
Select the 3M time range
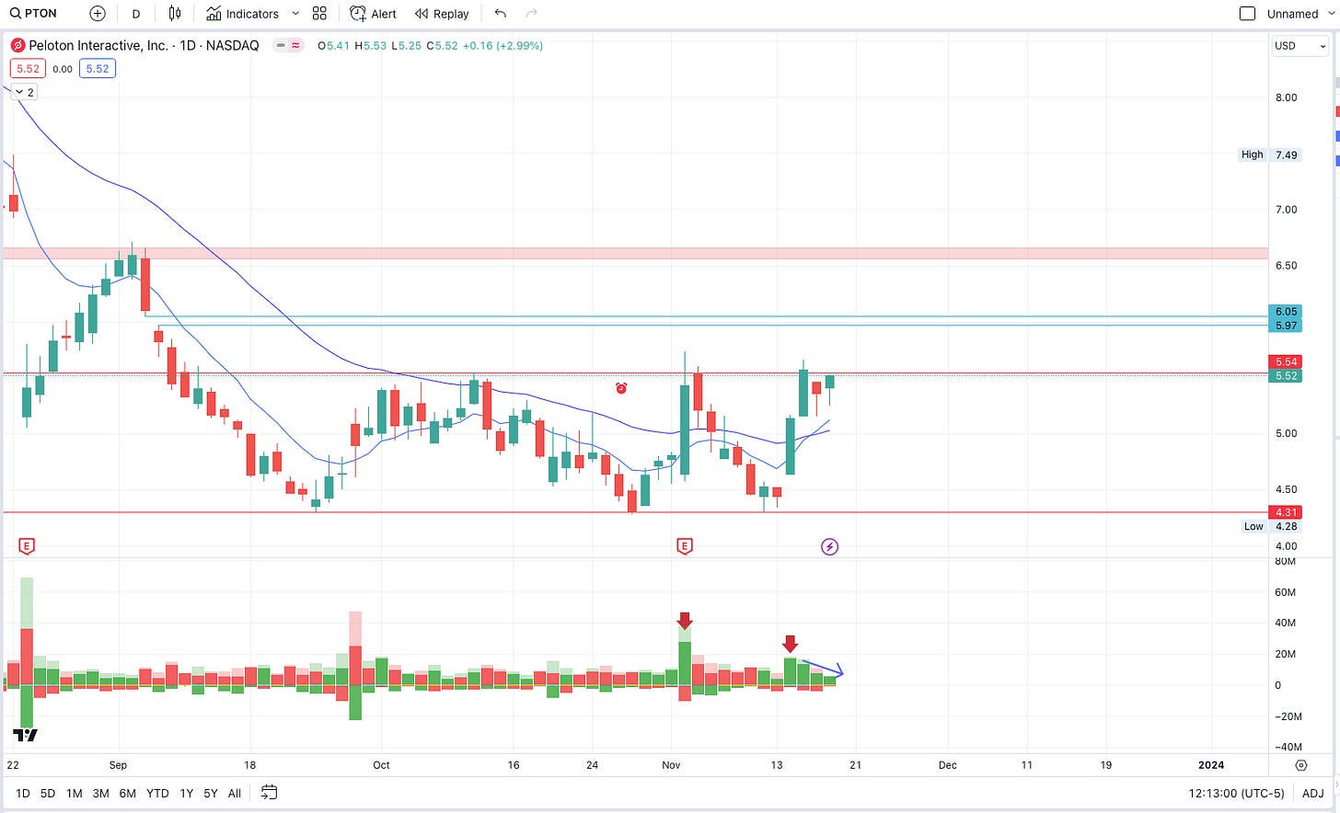[x=101, y=793]
